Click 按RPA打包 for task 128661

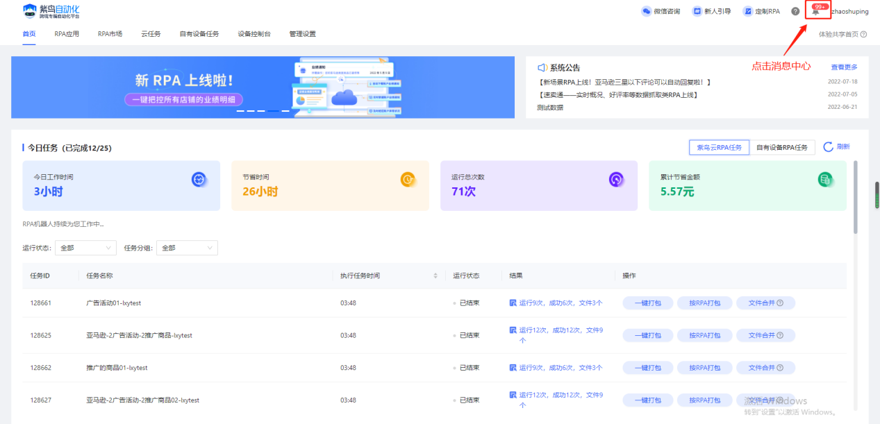click(704, 303)
